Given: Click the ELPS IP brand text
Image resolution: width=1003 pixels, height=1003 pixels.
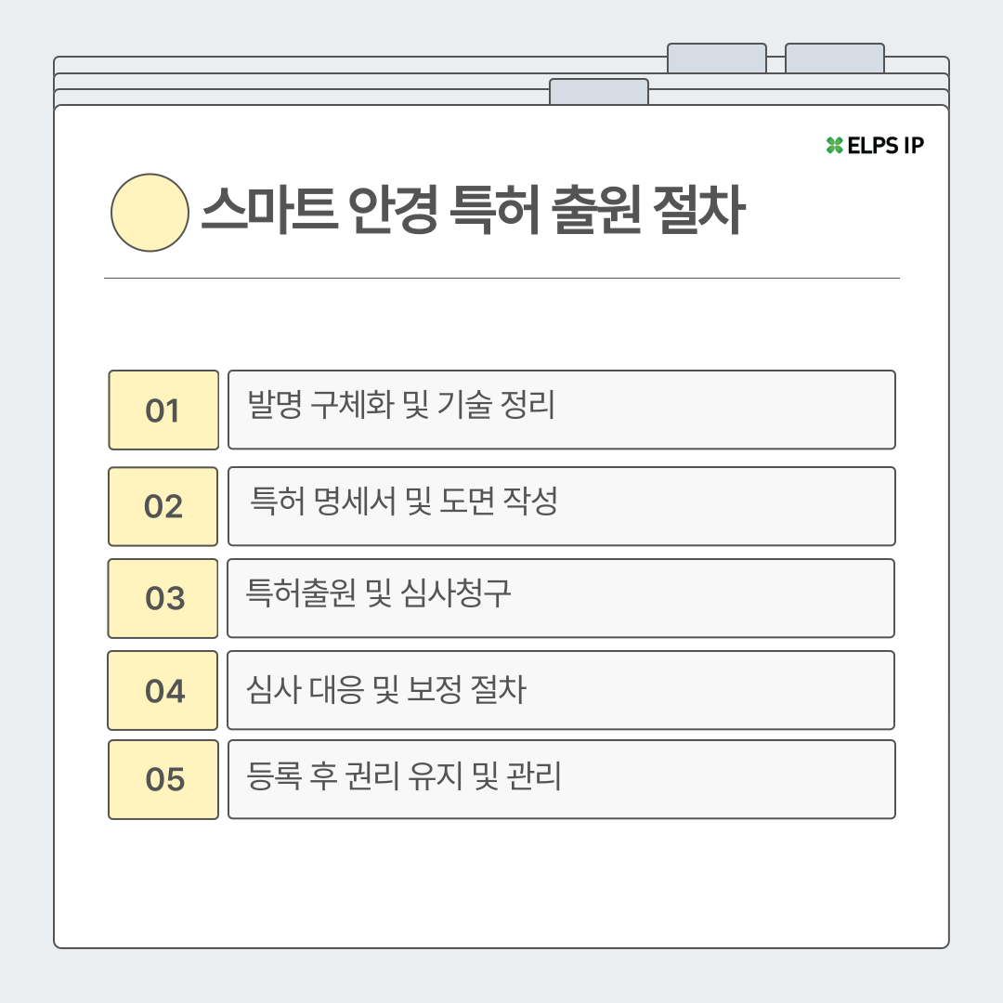Looking at the screenshot, I should click(885, 145).
